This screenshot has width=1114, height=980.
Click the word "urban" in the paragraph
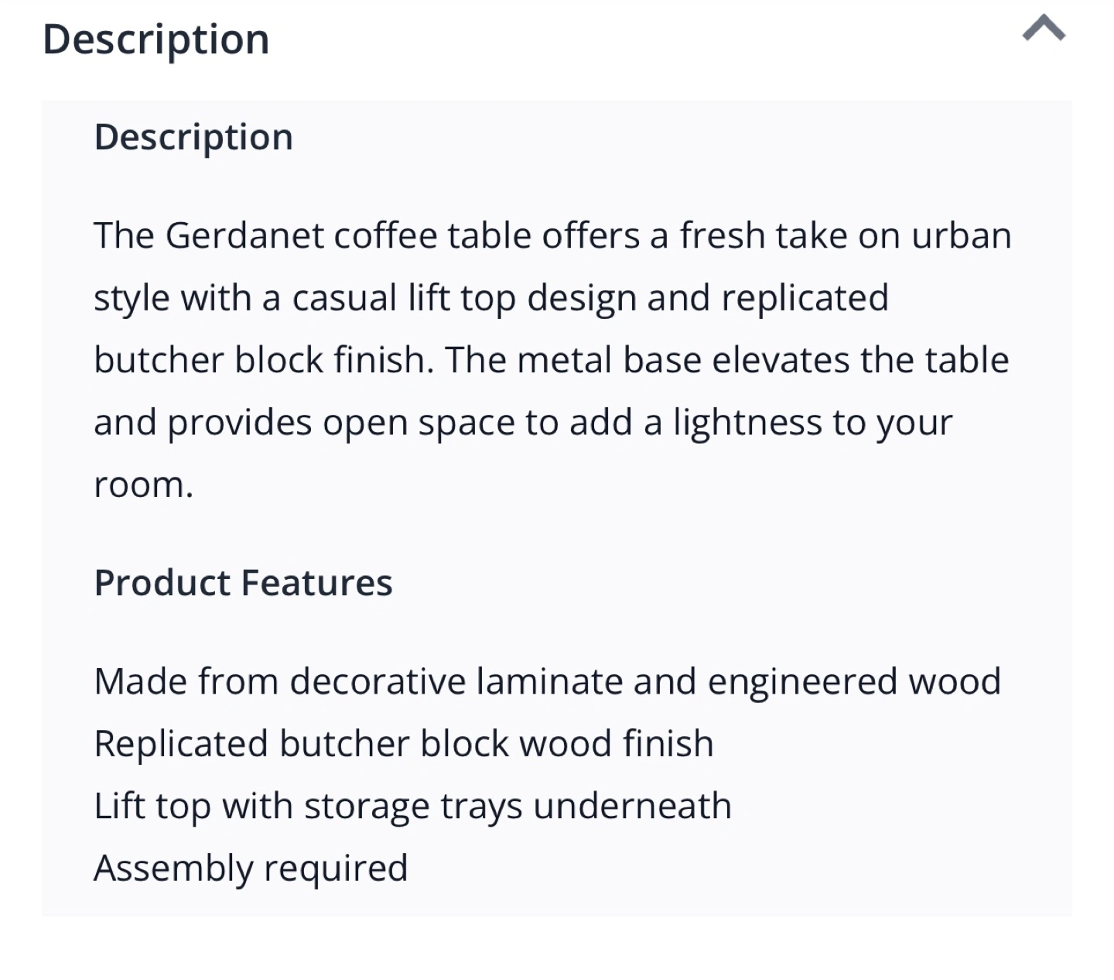[x=961, y=235]
